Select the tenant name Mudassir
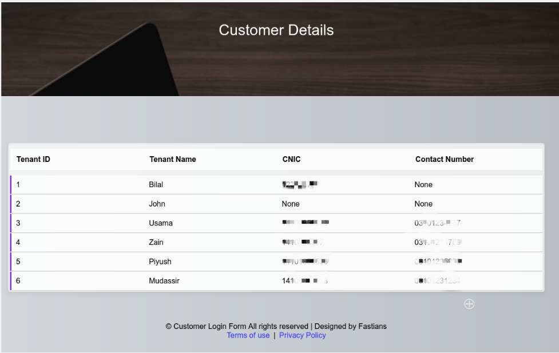The image size is (559, 353). click(x=164, y=281)
